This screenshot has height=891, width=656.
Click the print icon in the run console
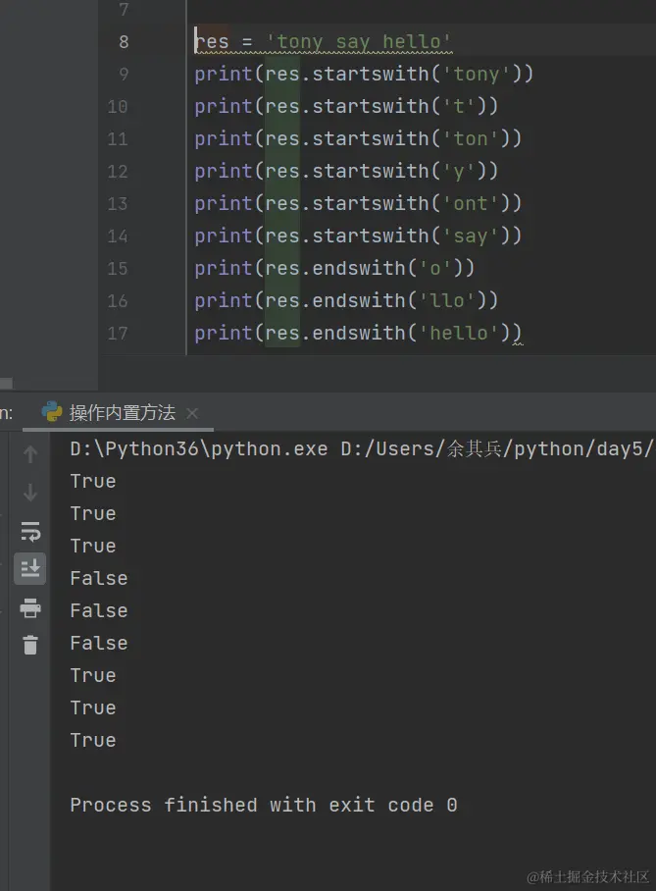tap(30, 608)
